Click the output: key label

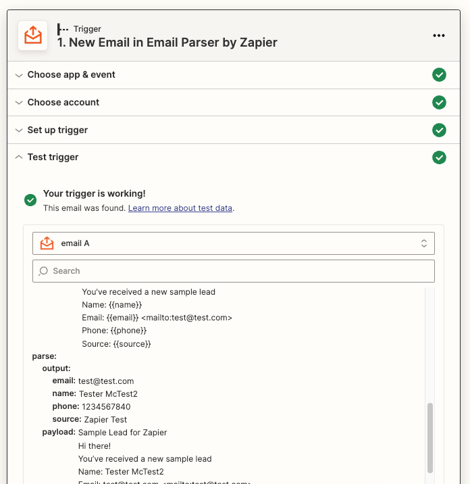click(x=57, y=368)
